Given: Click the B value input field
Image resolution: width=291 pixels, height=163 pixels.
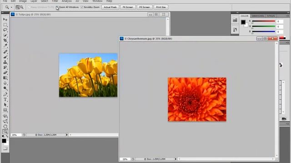Looking at the screenshot, I should coord(280,32).
